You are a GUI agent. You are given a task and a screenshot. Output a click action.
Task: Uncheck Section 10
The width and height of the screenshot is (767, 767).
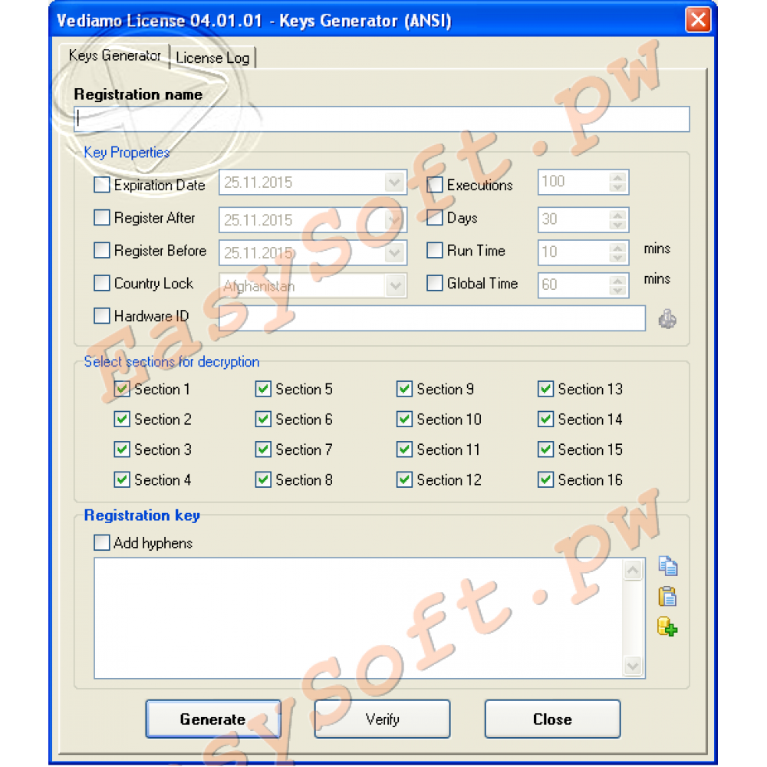[404, 420]
